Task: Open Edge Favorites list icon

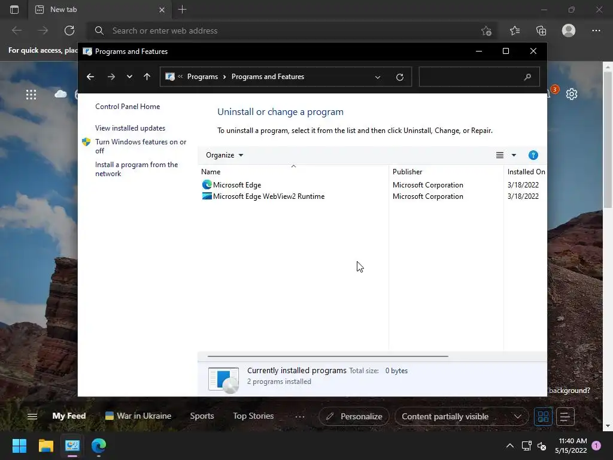Action: pyautogui.click(x=514, y=31)
